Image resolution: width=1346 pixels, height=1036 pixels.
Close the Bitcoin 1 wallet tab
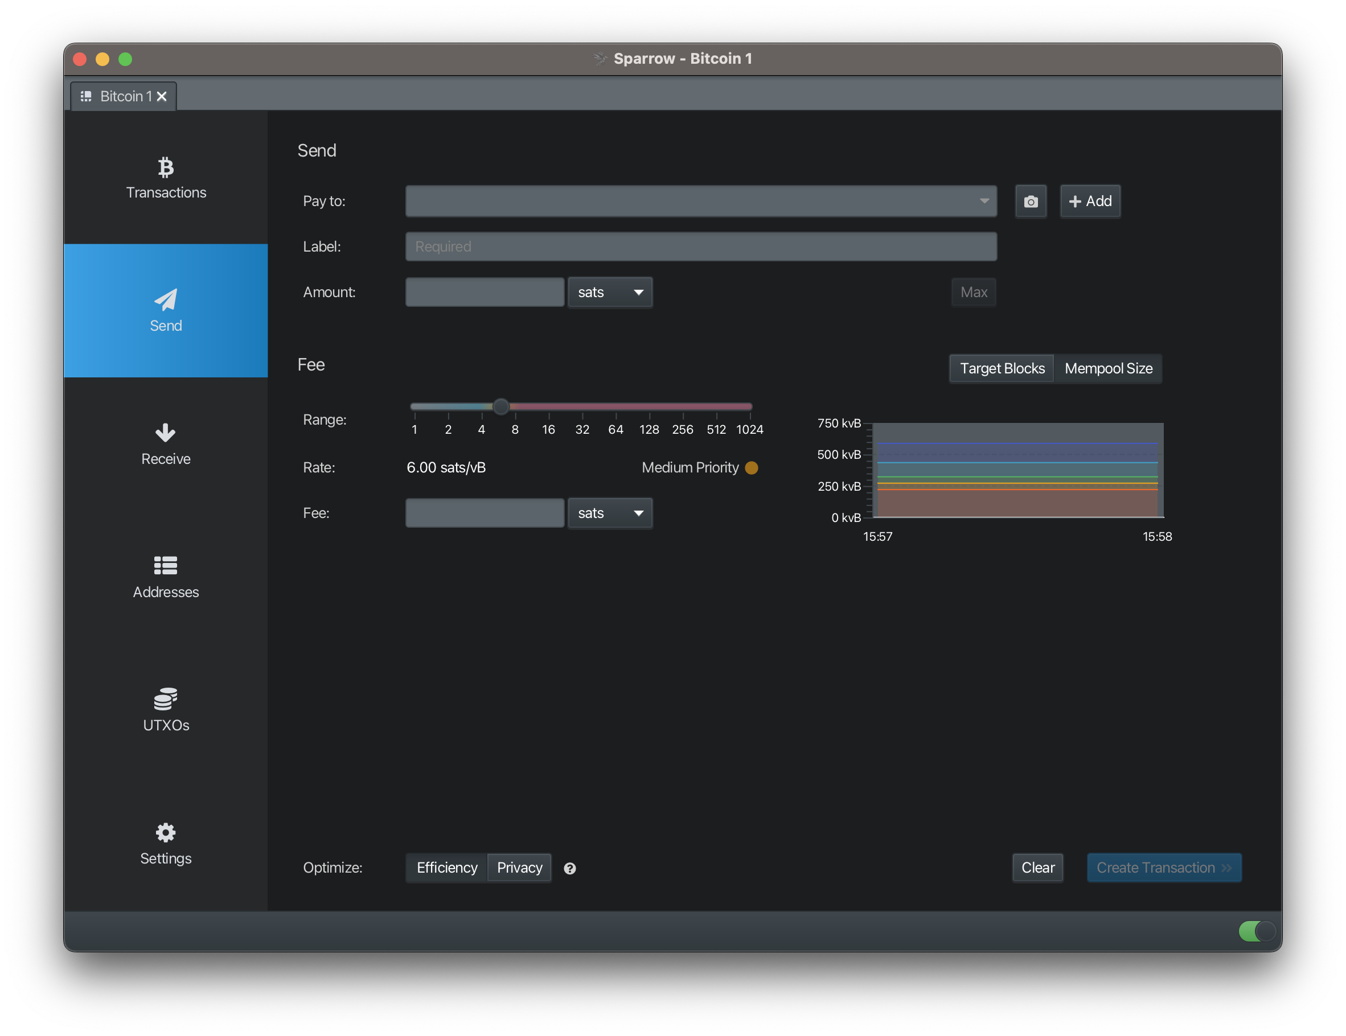point(162,96)
